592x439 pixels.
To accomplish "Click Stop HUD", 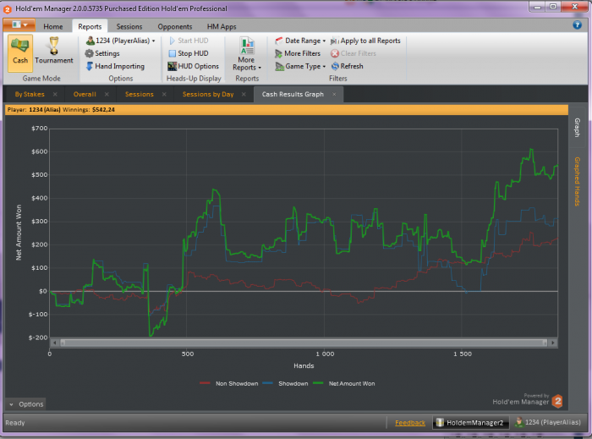I will [x=189, y=53].
